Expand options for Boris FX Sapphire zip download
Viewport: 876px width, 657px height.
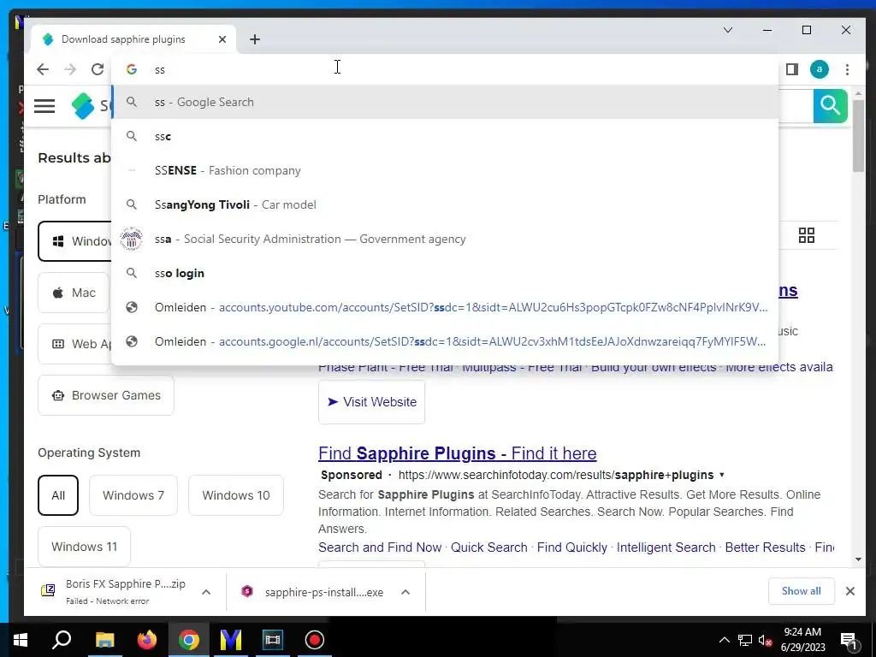pos(206,592)
